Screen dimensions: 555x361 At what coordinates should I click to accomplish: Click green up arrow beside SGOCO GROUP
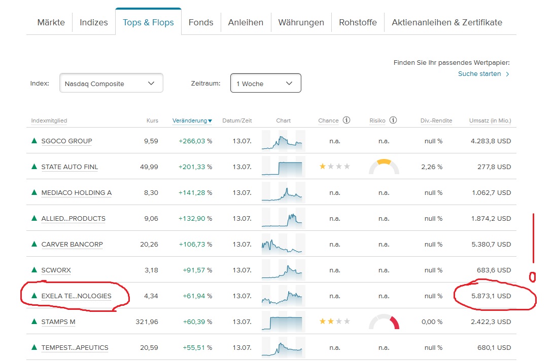34,141
